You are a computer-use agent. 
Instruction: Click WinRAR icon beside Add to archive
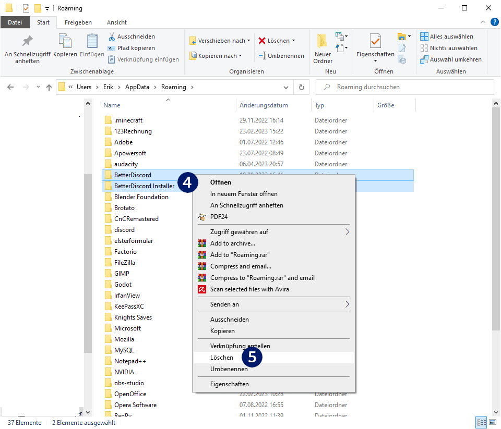[x=202, y=243]
